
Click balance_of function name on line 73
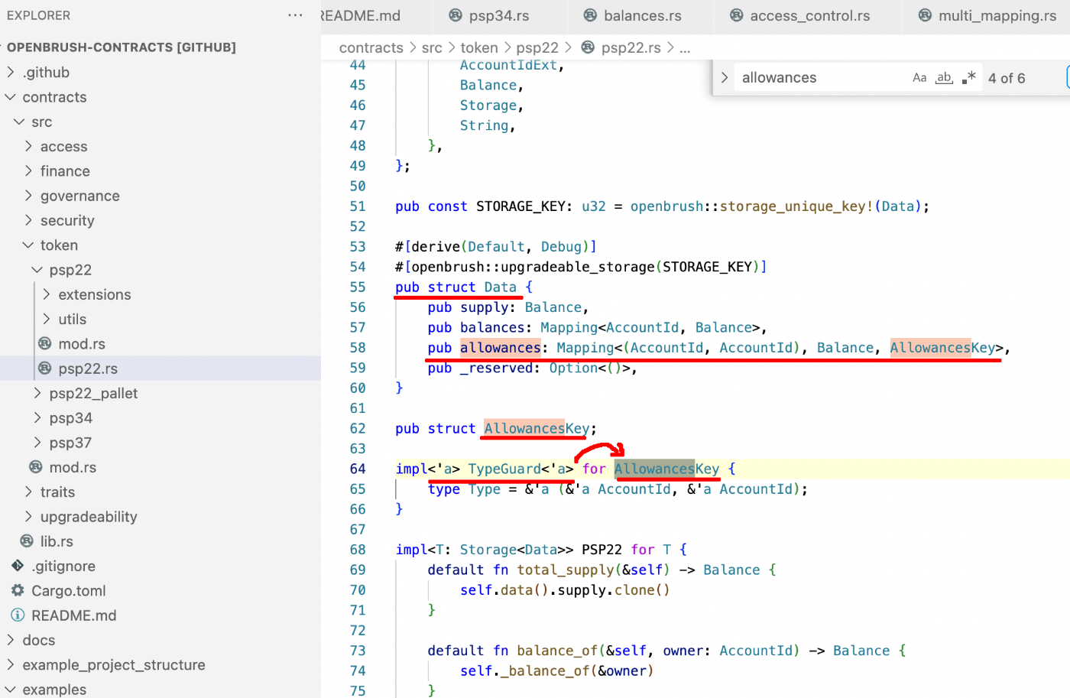click(557, 651)
